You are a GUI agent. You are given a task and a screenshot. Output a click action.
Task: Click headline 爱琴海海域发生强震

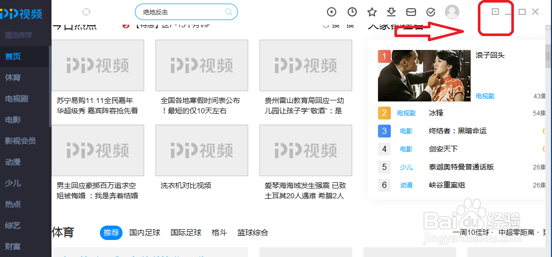[x=305, y=191]
